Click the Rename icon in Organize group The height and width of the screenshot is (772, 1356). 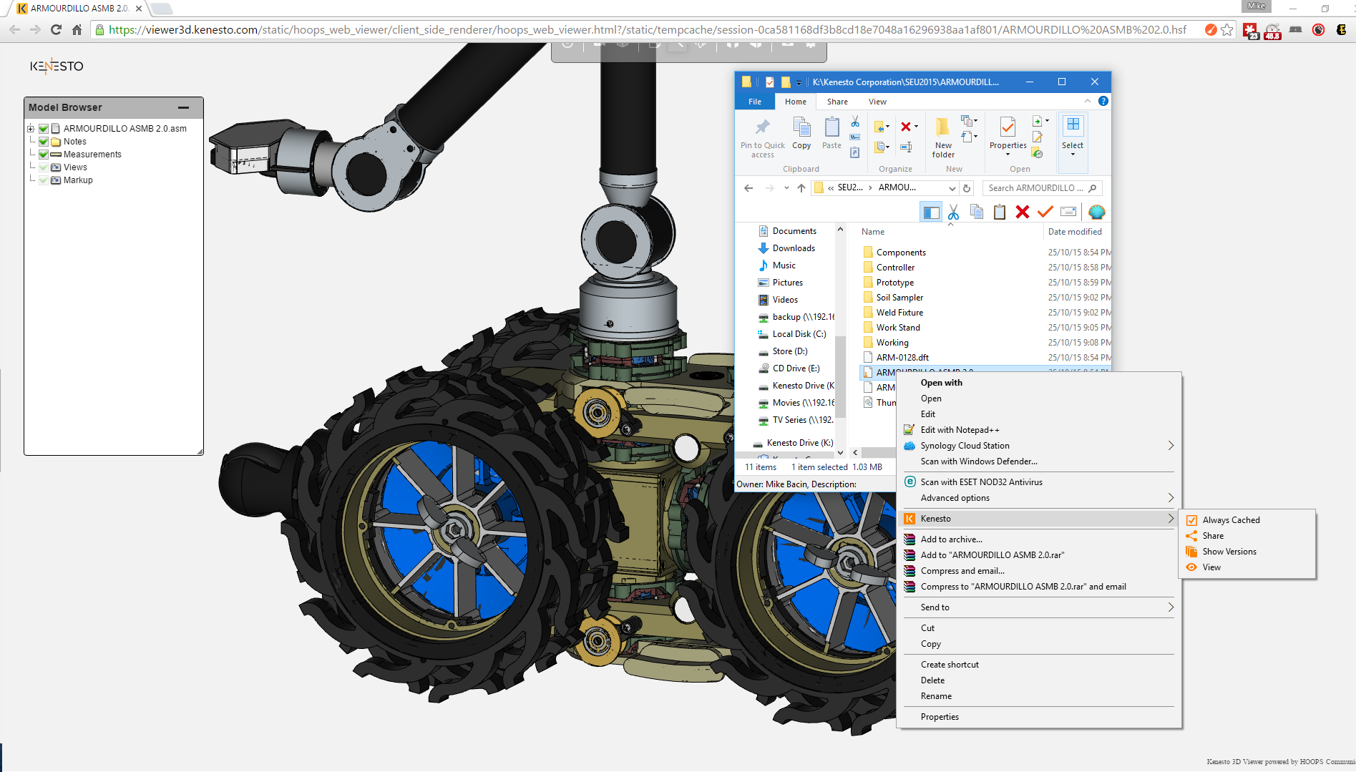pos(906,147)
